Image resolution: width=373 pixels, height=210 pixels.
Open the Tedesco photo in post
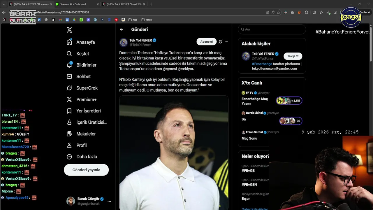174,153
